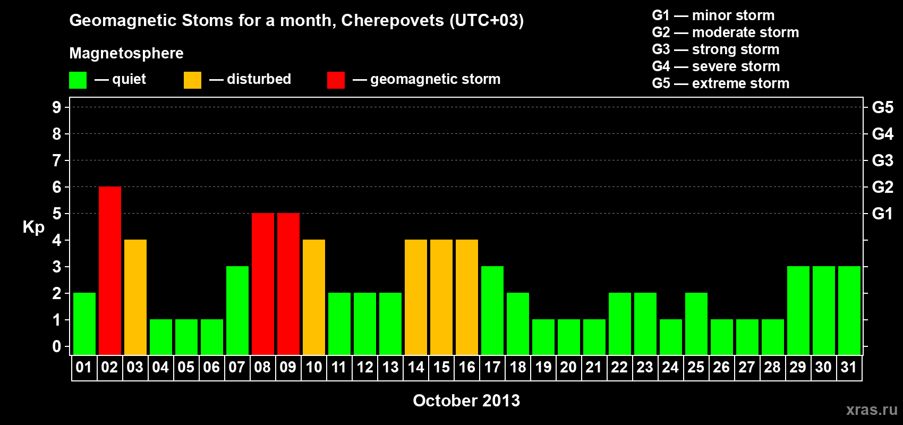Click the green bar for October 31
Image resolution: width=903 pixels, height=425 pixels.
(x=849, y=311)
